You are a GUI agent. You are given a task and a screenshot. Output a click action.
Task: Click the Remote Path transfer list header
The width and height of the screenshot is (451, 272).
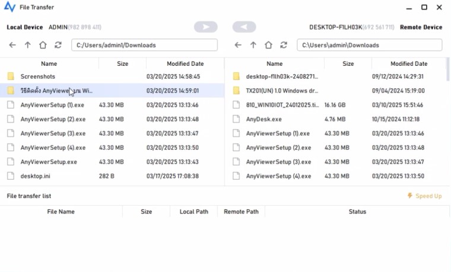(241, 212)
